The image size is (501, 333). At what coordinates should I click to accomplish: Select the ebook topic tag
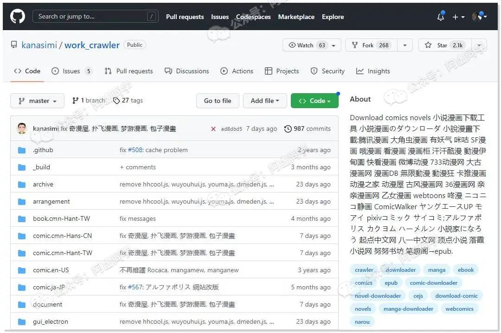tap(466, 270)
